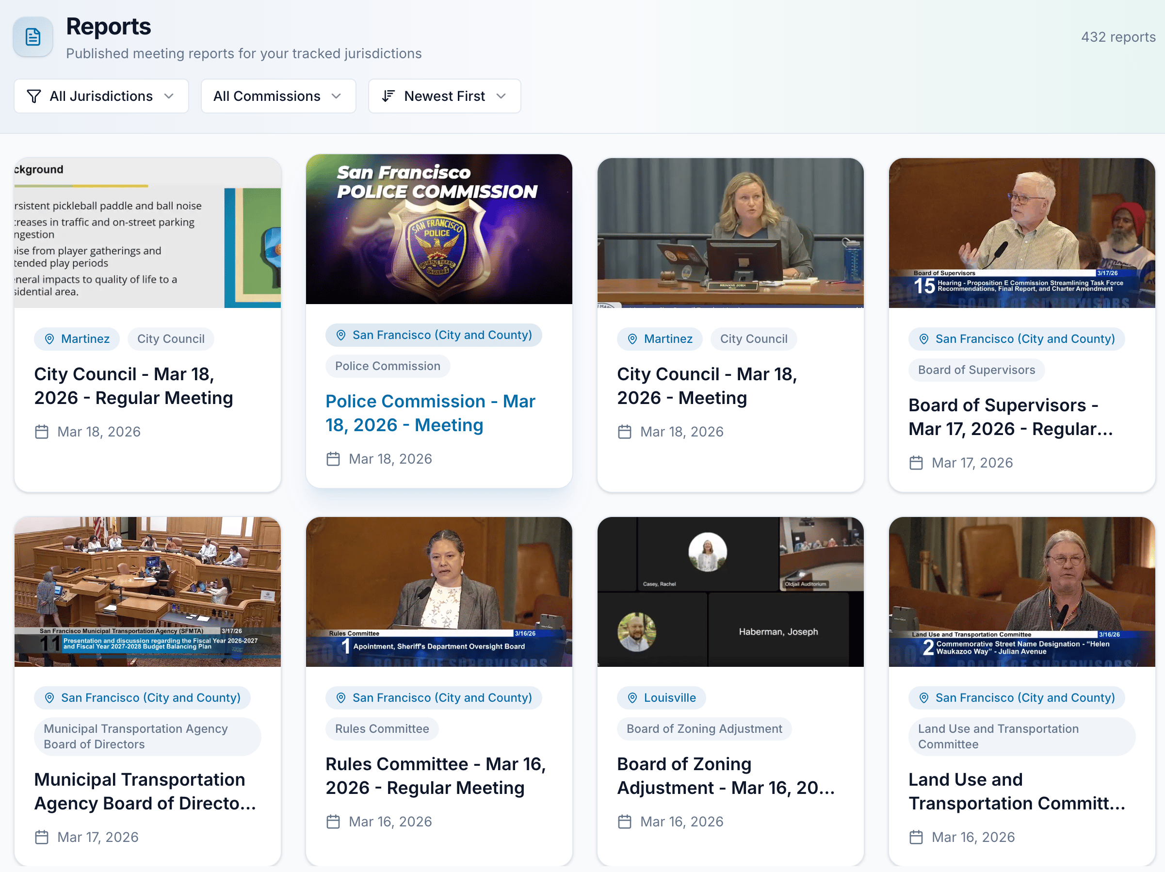Open San Francisco Police Commission badge thumbnail
Image resolution: width=1165 pixels, height=872 pixels.
pyautogui.click(x=439, y=229)
